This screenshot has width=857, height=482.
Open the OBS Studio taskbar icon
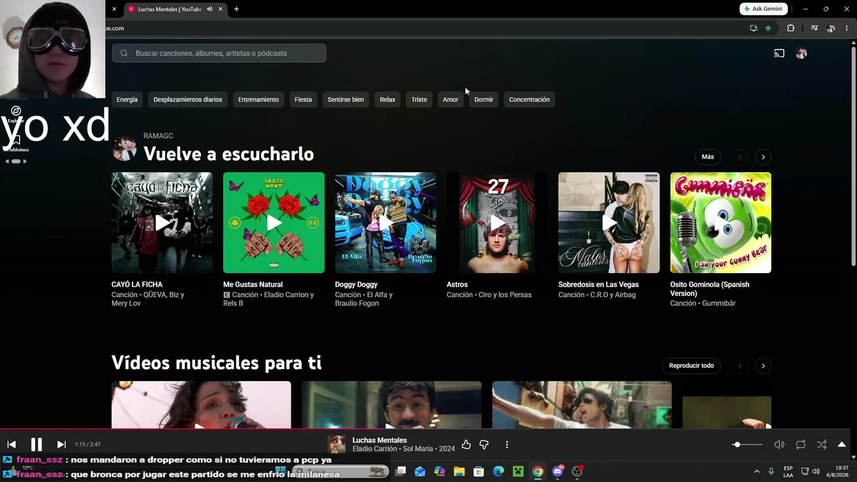point(577,471)
